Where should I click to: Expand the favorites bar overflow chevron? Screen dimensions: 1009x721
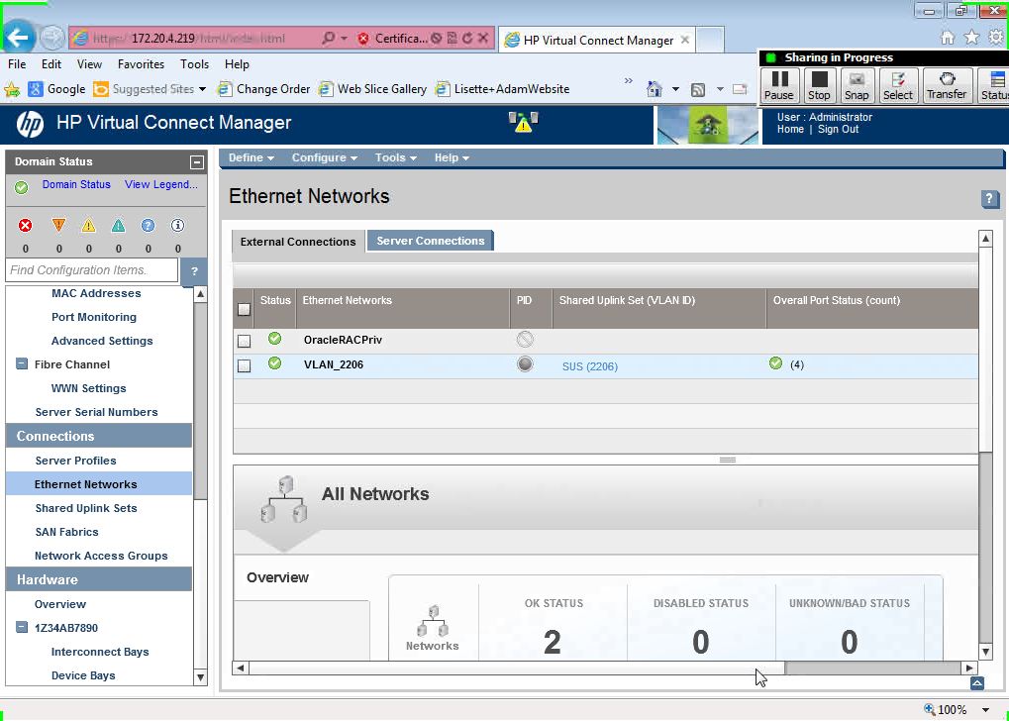pyautogui.click(x=629, y=80)
